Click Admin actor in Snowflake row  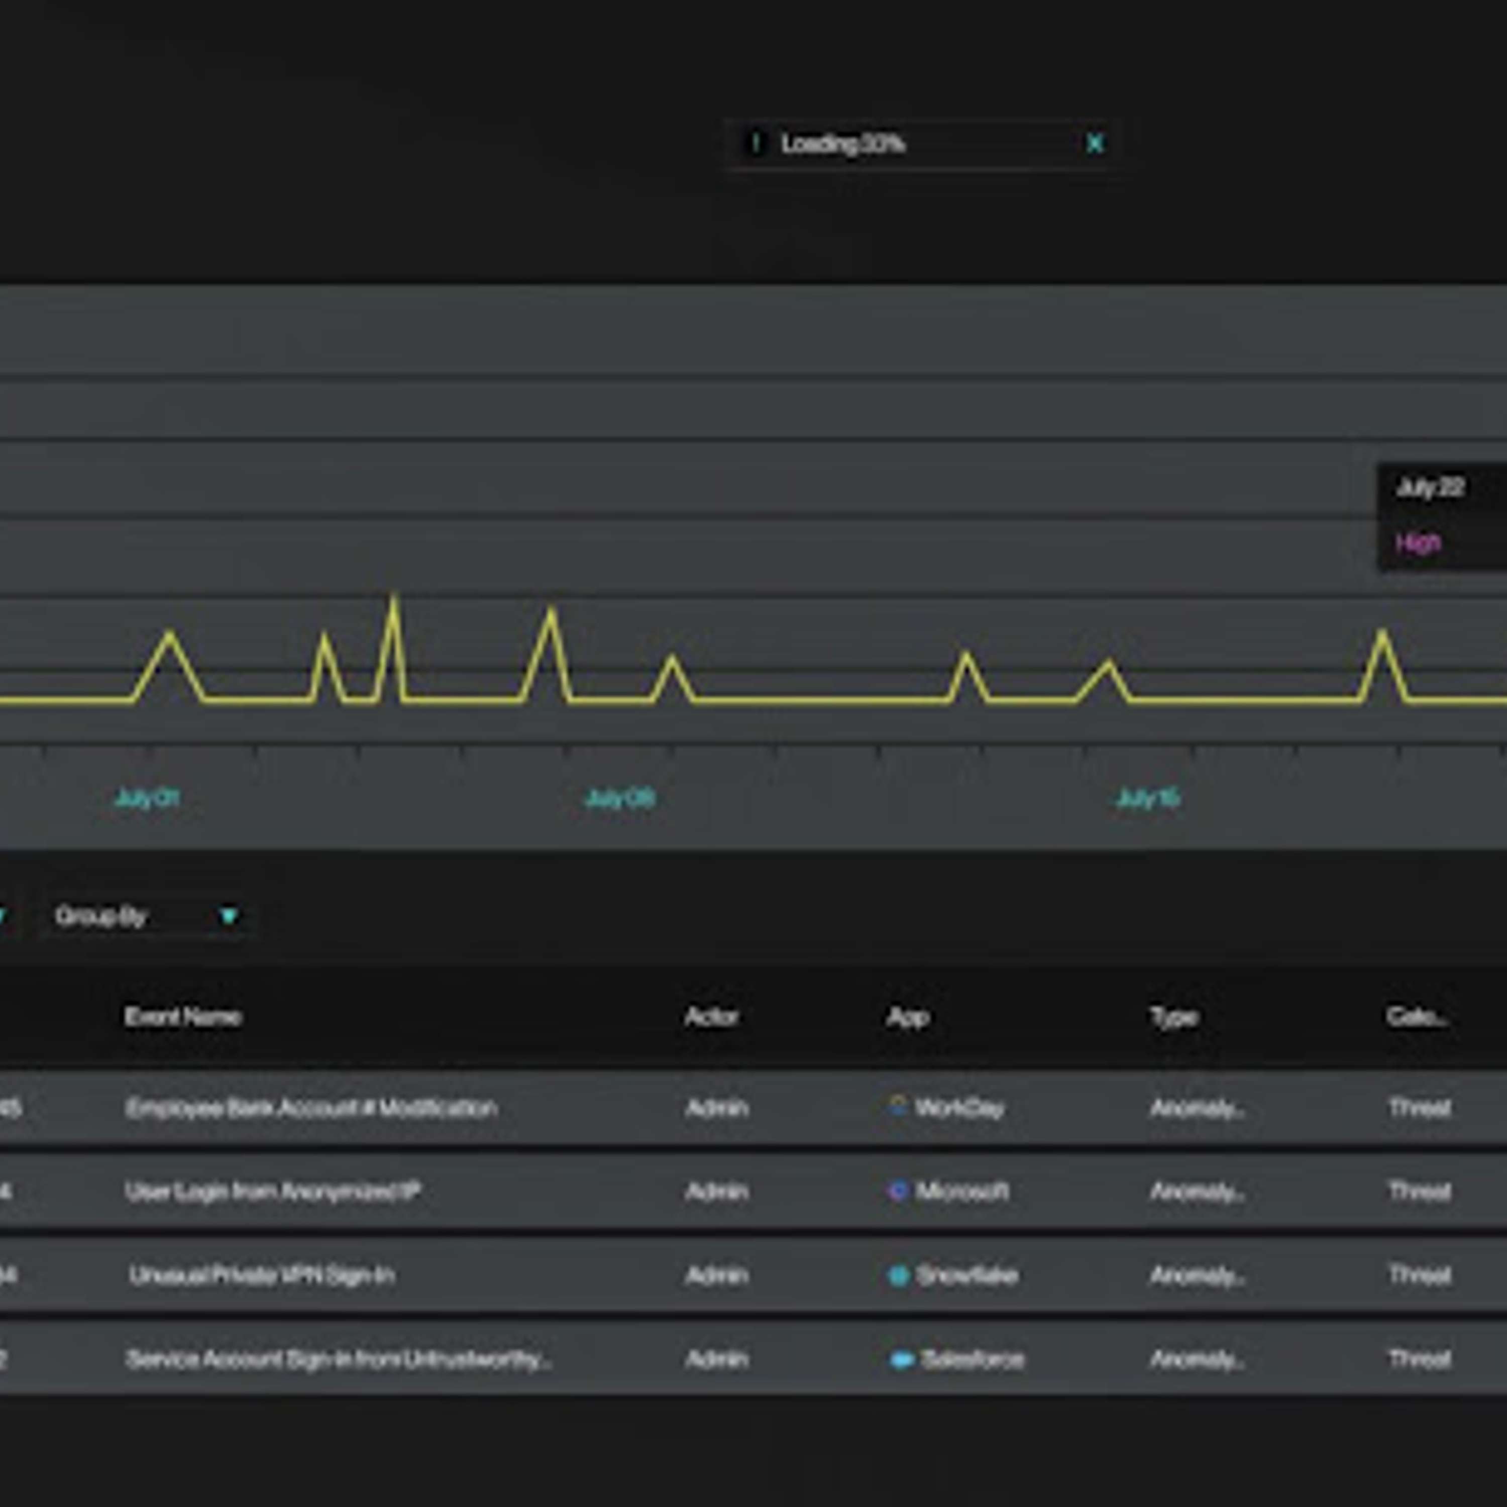(x=717, y=1275)
